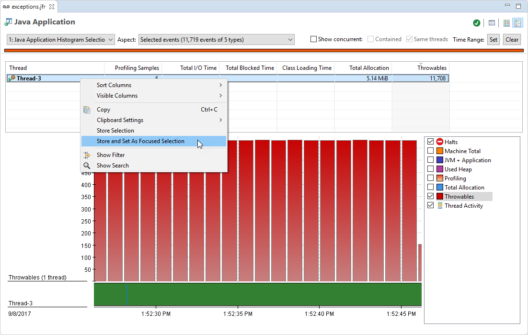Expand the Clipboard Settings submenu
The image size is (528, 335).
[x=154, y=120]
